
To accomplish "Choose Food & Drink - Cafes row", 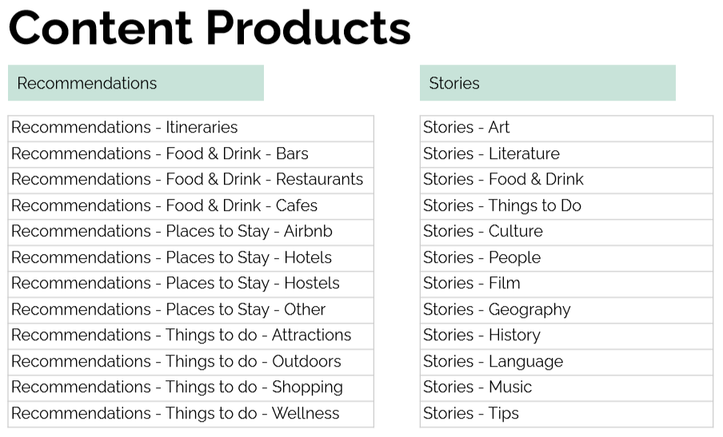I will tap(190, 206).
